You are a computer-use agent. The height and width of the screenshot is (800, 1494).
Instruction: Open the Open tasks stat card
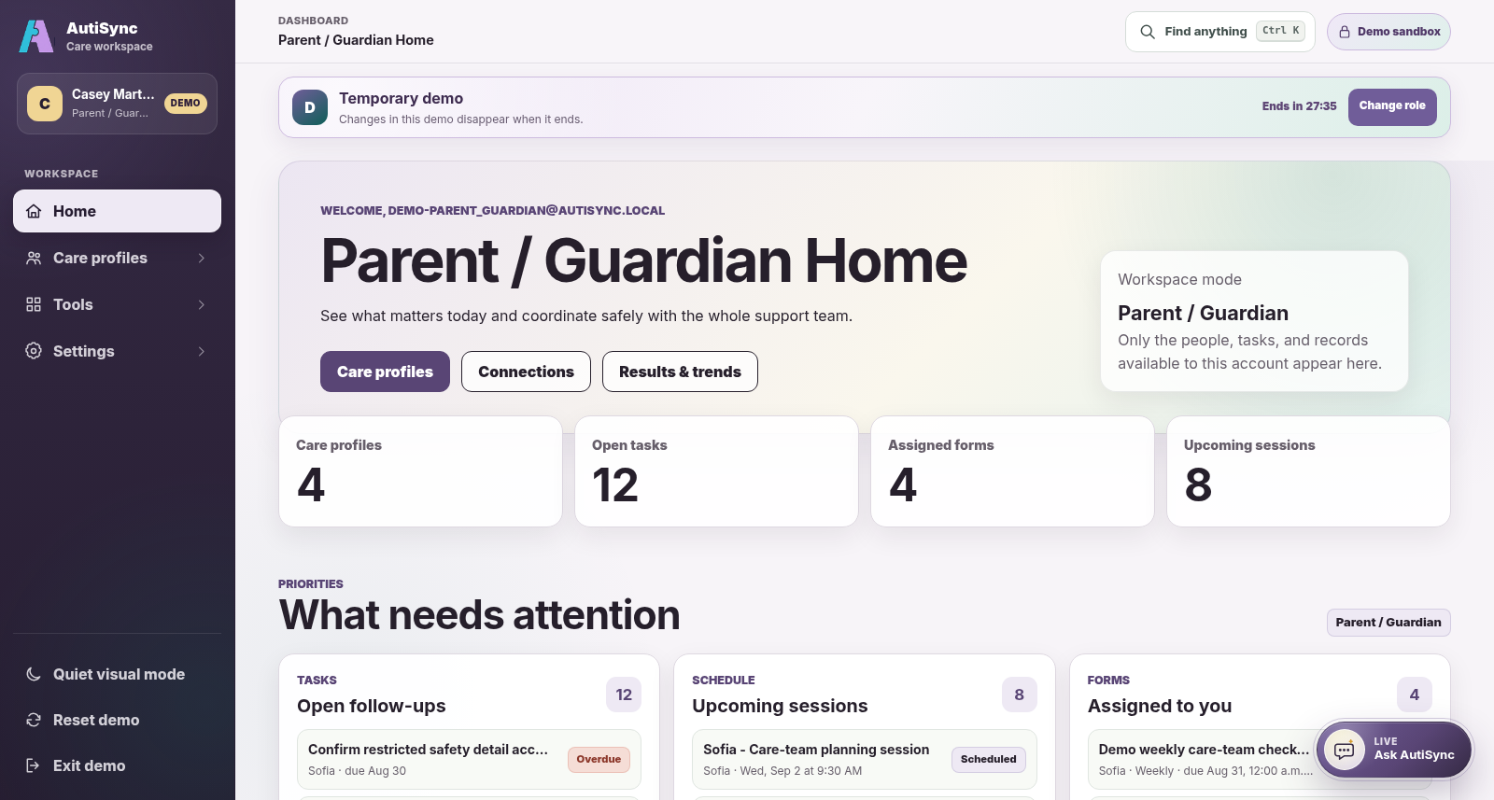[x=716, y=471]
